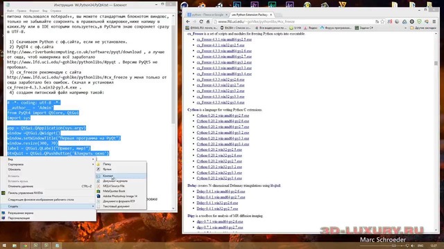Download Delny-0.4.1.win-amd64-py2.6.exe link
Viewport: 444px width, 249px height.
tap(221, 191)
